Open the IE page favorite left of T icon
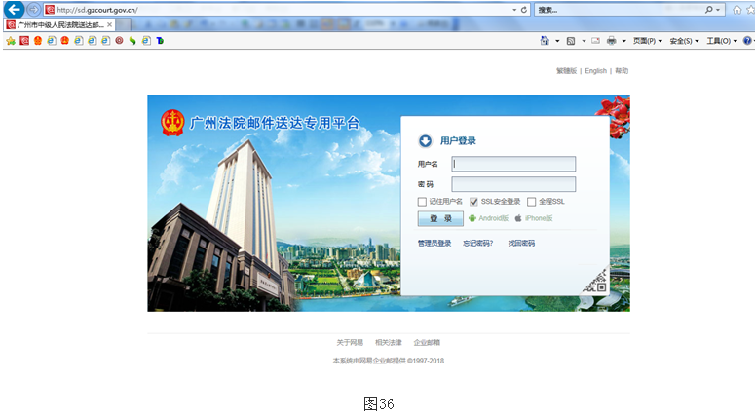Screen dimensions: 755x420 pos(146,41)
